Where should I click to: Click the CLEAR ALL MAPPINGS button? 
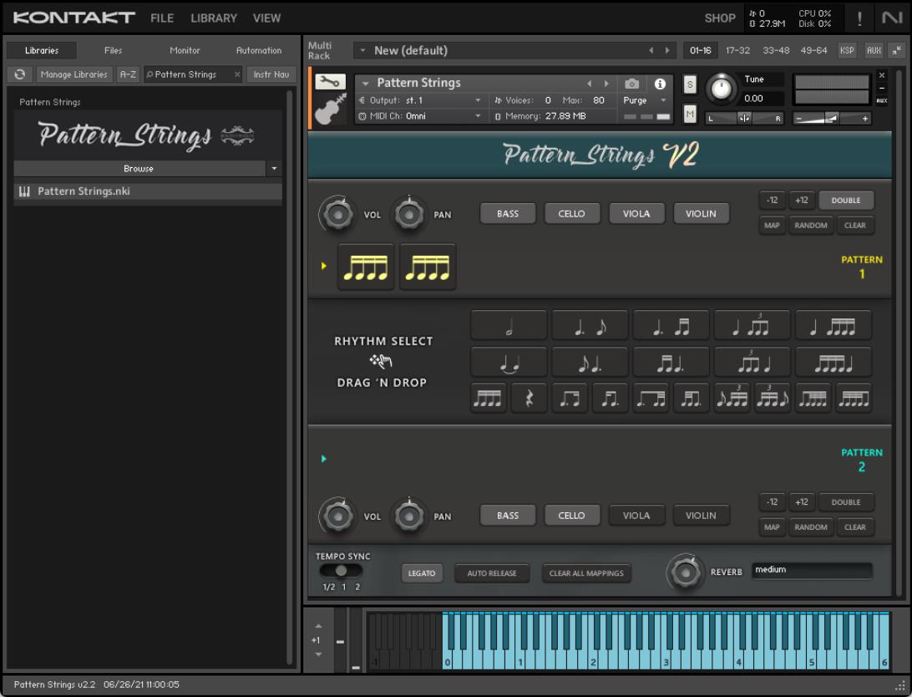tap(586, 573)
